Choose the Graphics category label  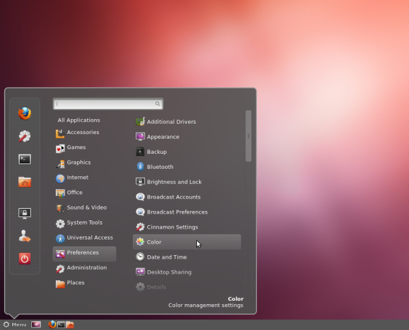[79, 163]
